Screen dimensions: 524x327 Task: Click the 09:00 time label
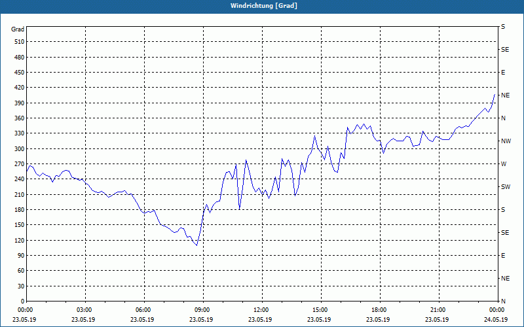click(x=203, y=310)
